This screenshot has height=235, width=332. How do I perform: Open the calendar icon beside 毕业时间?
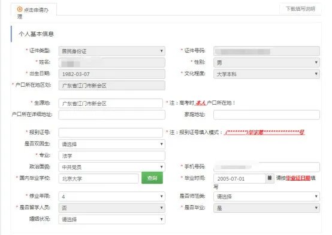coord(270,178)
